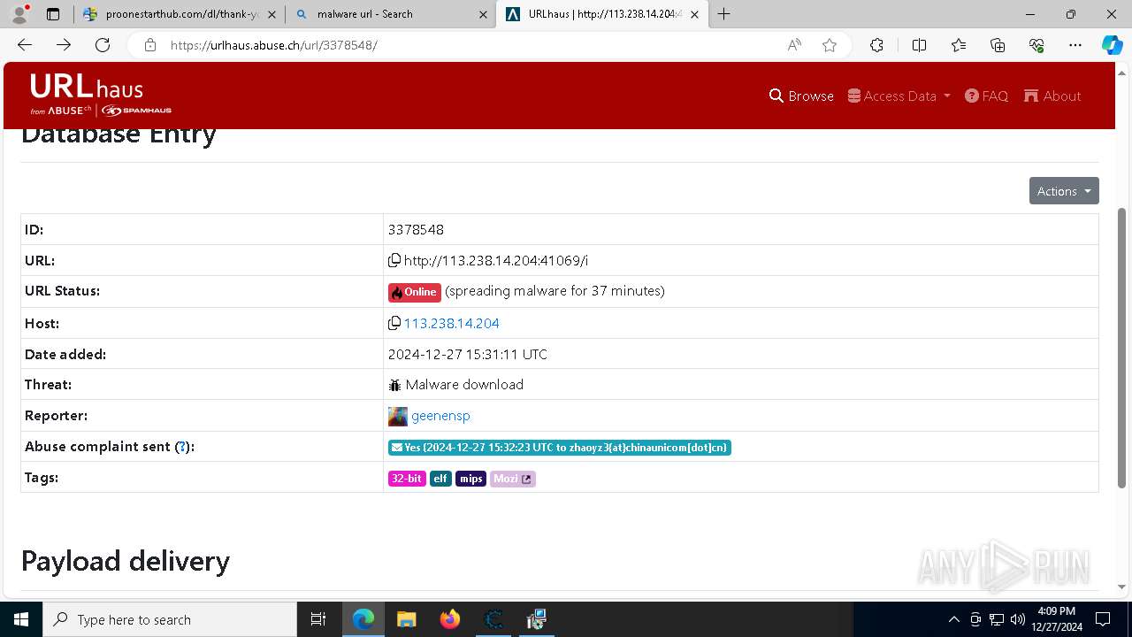Open reporter geenensp profile link
This screenshot has height=637, width=1132.
pos(440,416)
